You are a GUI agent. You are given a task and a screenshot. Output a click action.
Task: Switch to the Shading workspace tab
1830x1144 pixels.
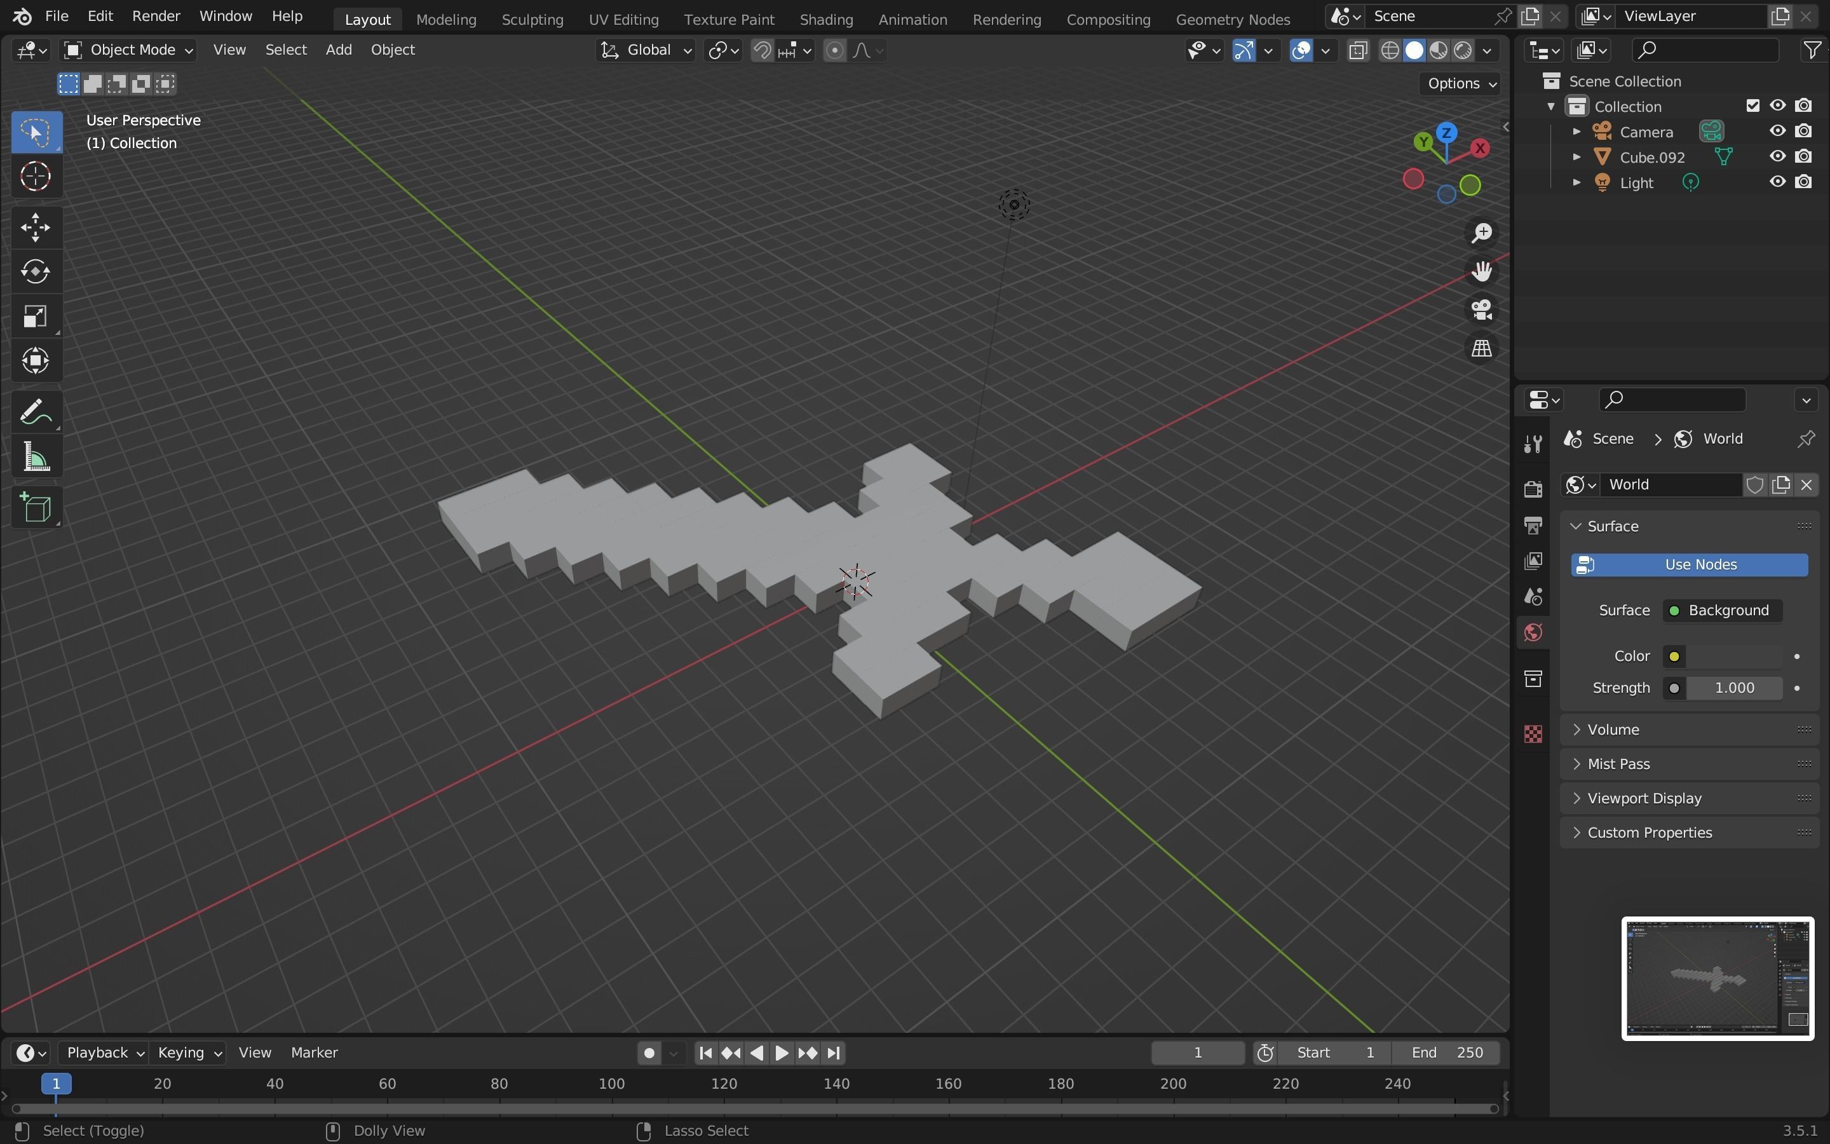(x=826, y=19)
